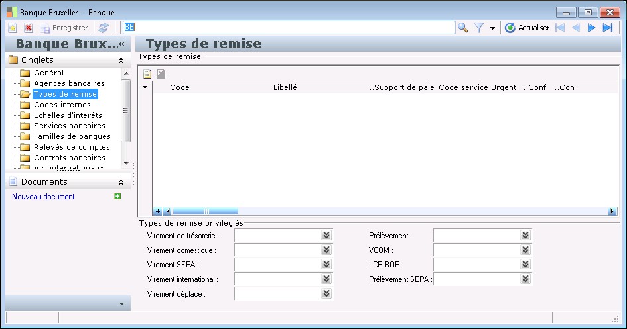Click the grid add-row plus button
This screenshot has height=329, width=627.
[158, 211]
